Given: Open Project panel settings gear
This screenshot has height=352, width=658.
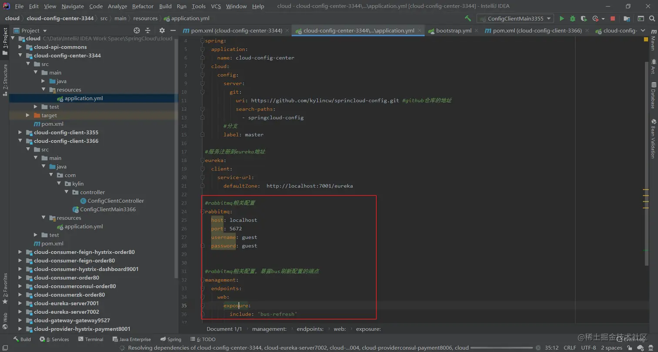Looking at the screenshot, I should [x=162, y=30].
